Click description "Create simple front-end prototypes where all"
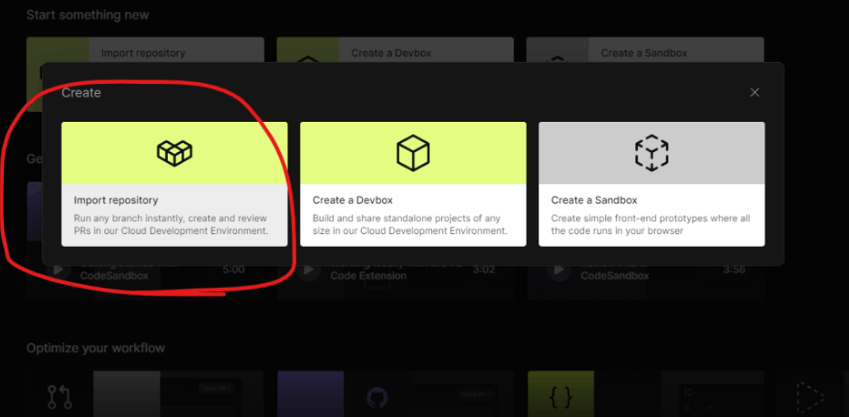 650,218
